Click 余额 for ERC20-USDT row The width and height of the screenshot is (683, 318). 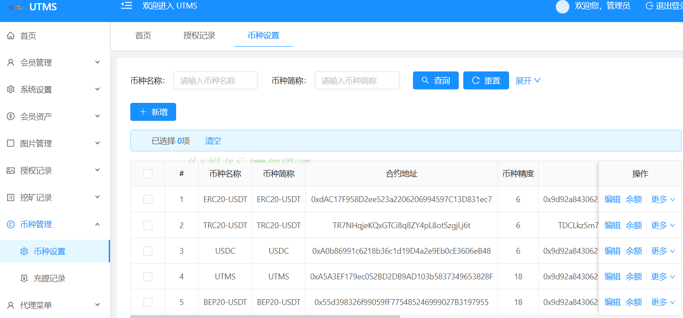(x=634, y=199)
